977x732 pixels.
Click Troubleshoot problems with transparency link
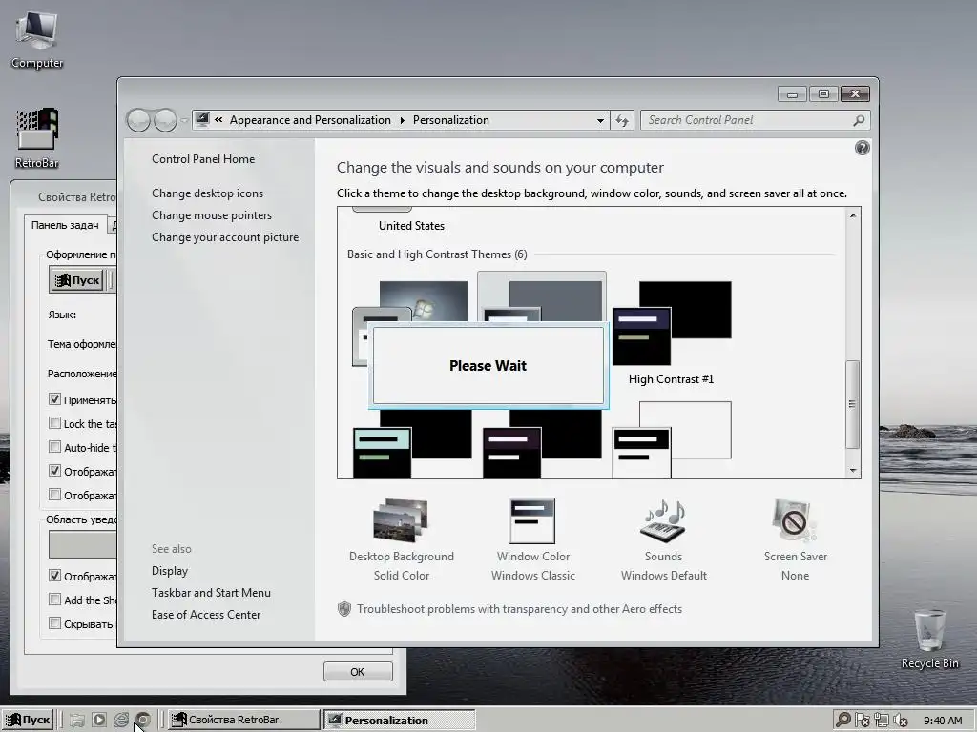pos(520,609)
